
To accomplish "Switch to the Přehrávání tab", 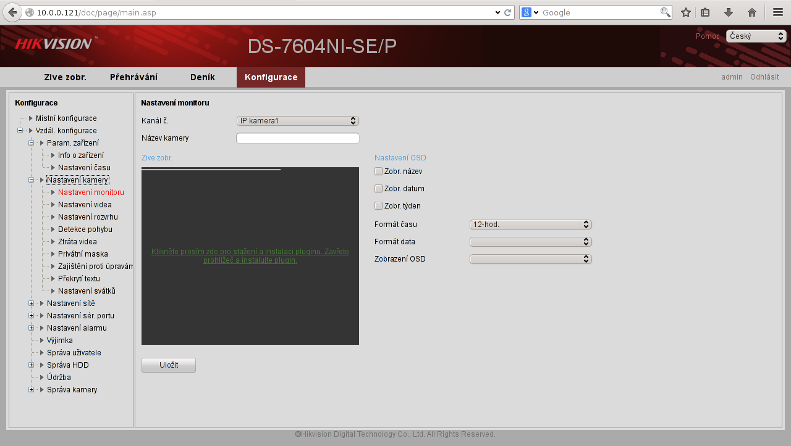I will coord(133,77).
